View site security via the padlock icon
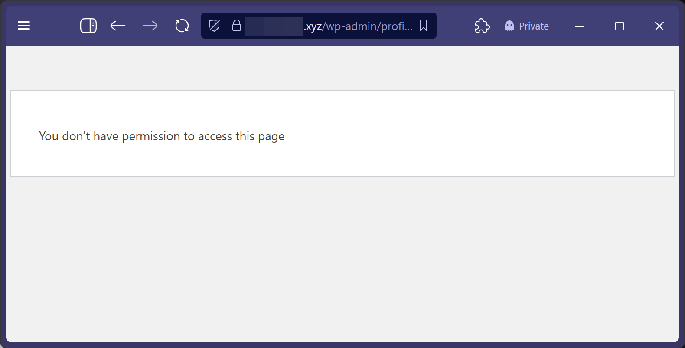Screen dimensions: 685x348 pos(237,26)
